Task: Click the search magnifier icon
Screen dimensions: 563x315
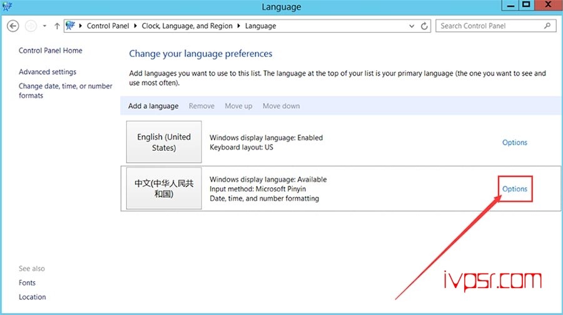Action: pos(547,26)
